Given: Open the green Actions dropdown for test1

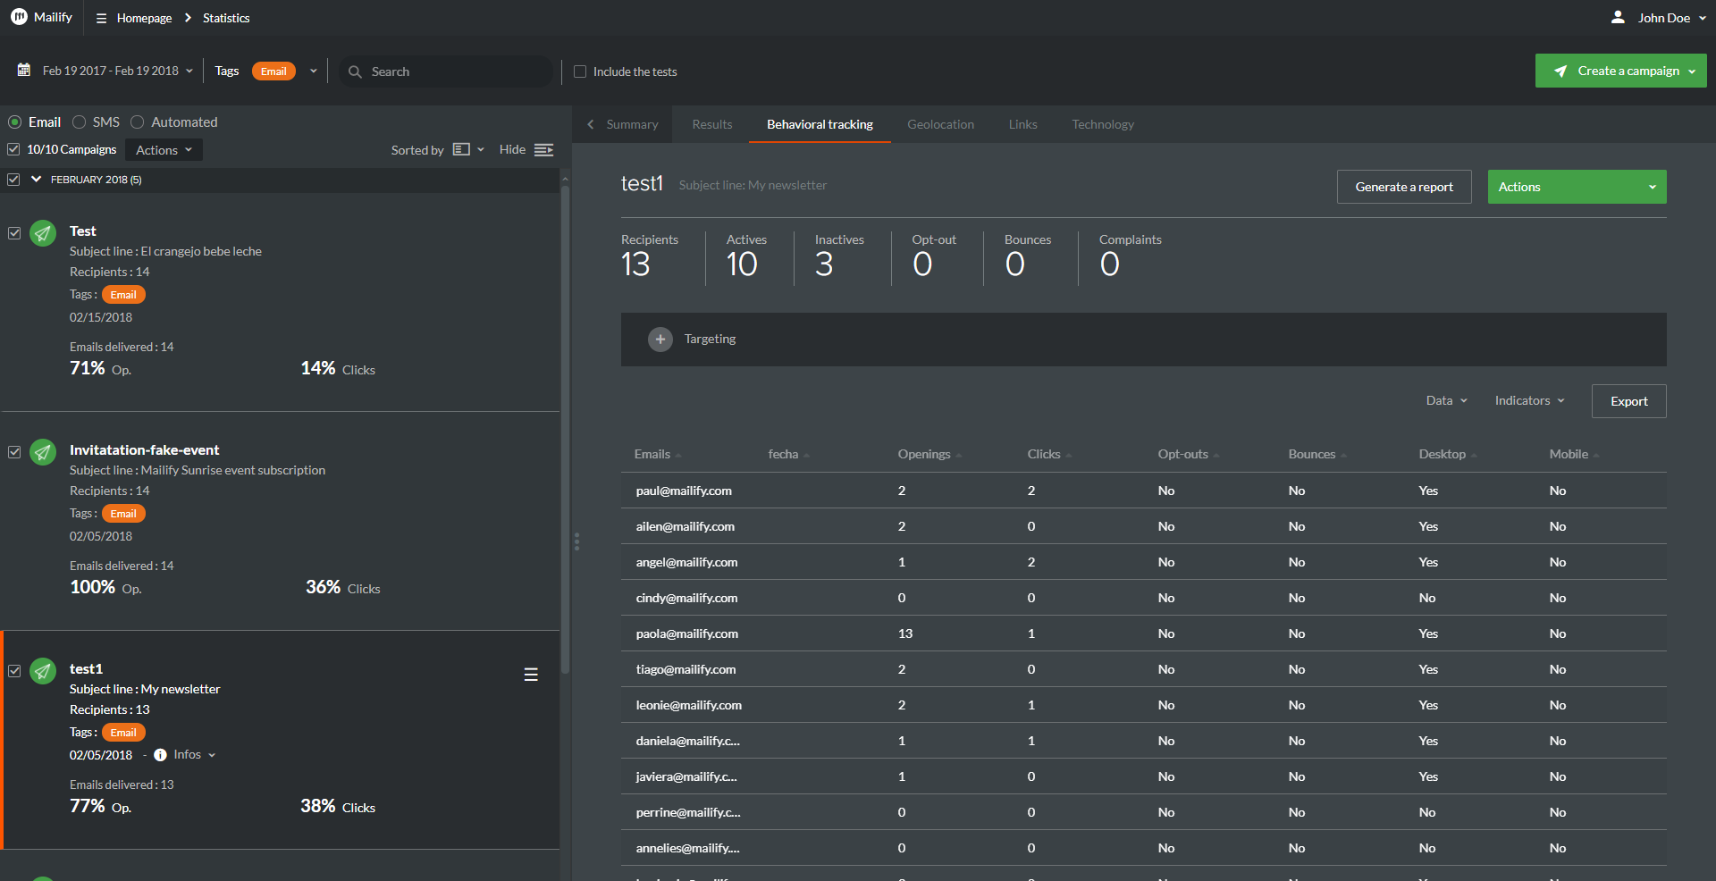Looking at the screenshot, I should 1577,187.
